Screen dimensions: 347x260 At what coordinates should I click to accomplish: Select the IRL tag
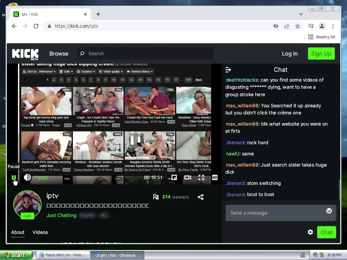pos(104,215)
